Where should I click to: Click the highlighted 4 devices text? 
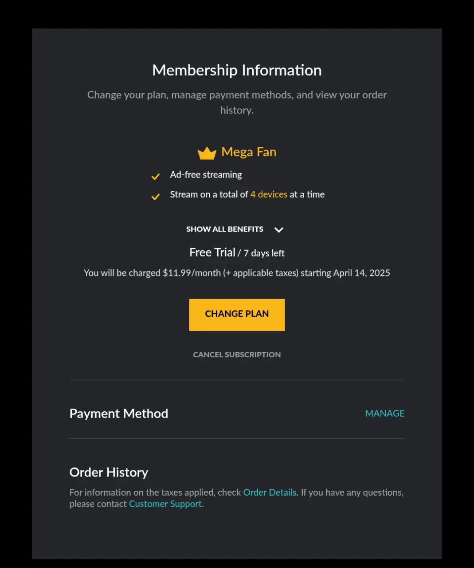[x=269, y=194]
